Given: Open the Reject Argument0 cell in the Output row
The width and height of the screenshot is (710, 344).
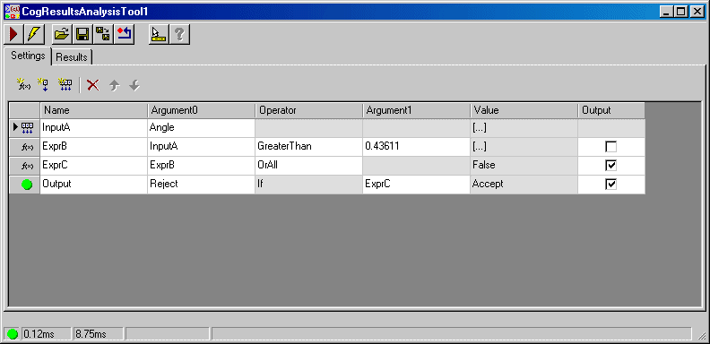Looking at the screenshot, I should pyautogui.click(x=201, y=185).
